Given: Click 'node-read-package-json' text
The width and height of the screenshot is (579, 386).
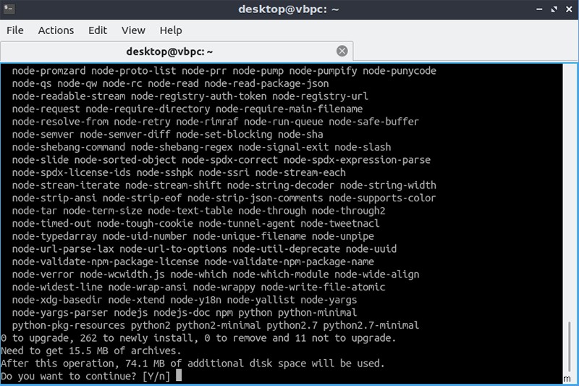Looking at the screenshot, I should click(x=266, y=83).
